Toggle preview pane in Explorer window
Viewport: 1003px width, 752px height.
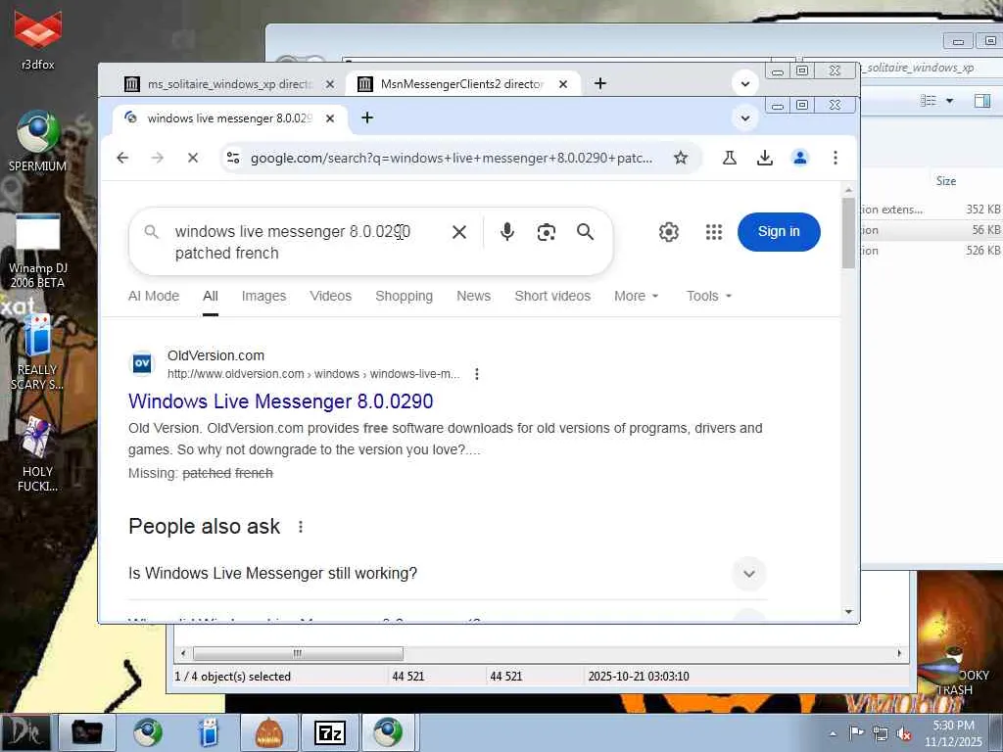point(982,101)
